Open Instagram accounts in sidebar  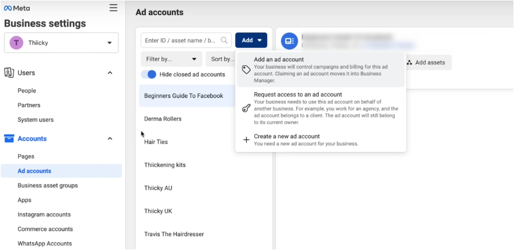tap(44, 215)
